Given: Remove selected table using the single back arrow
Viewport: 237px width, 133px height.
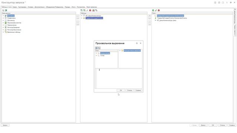Looking at the screenshot, I should (x=78, y=21).
